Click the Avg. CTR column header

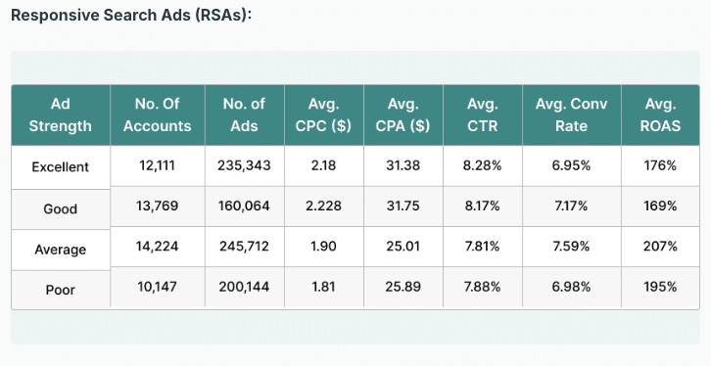[483, 115]
